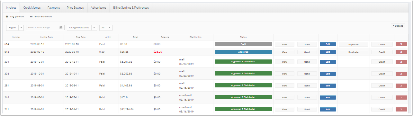Credit invoice 211

click(382, 109)
